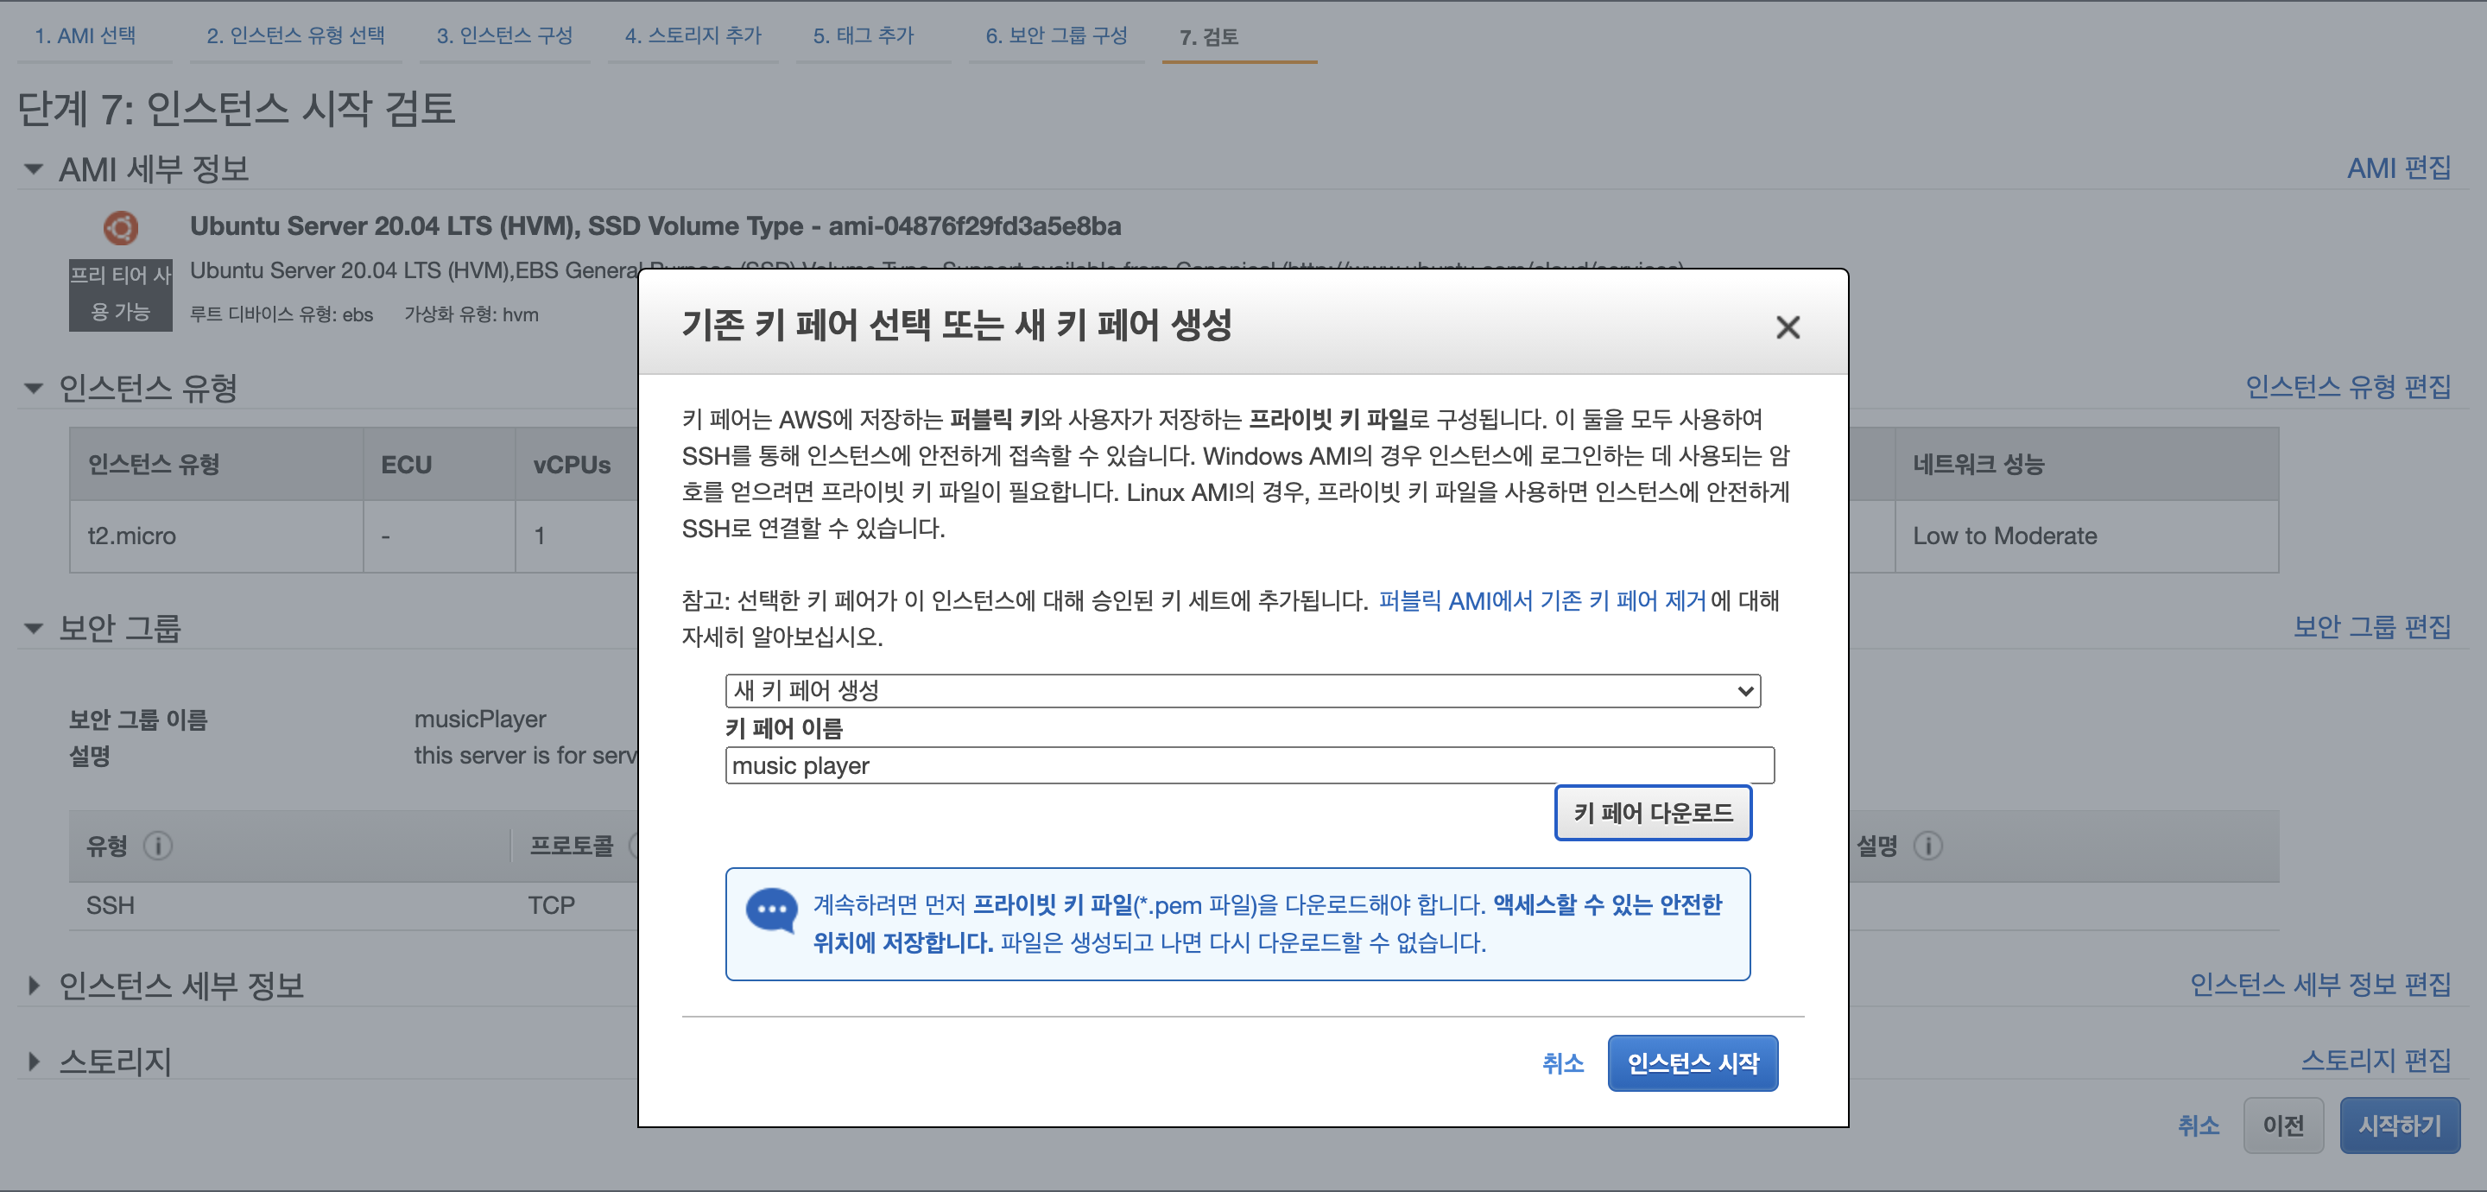This screenshot has height=1192, width=2487.
Task: Expand the 인스턴스 세부 정보 section
Action: (34, 986)
